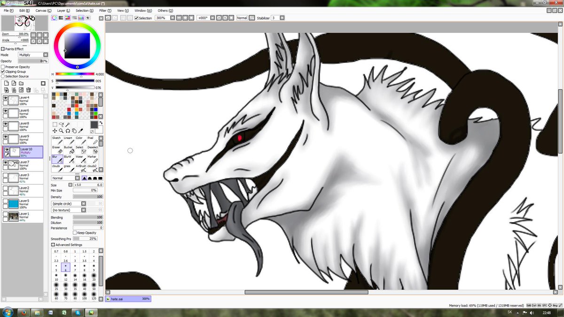The width and height of the screenshot is (564, 317).
Task: Open the Mode dropdown showing Multiply
Action: pyautogui.click(x=33, y=54)
